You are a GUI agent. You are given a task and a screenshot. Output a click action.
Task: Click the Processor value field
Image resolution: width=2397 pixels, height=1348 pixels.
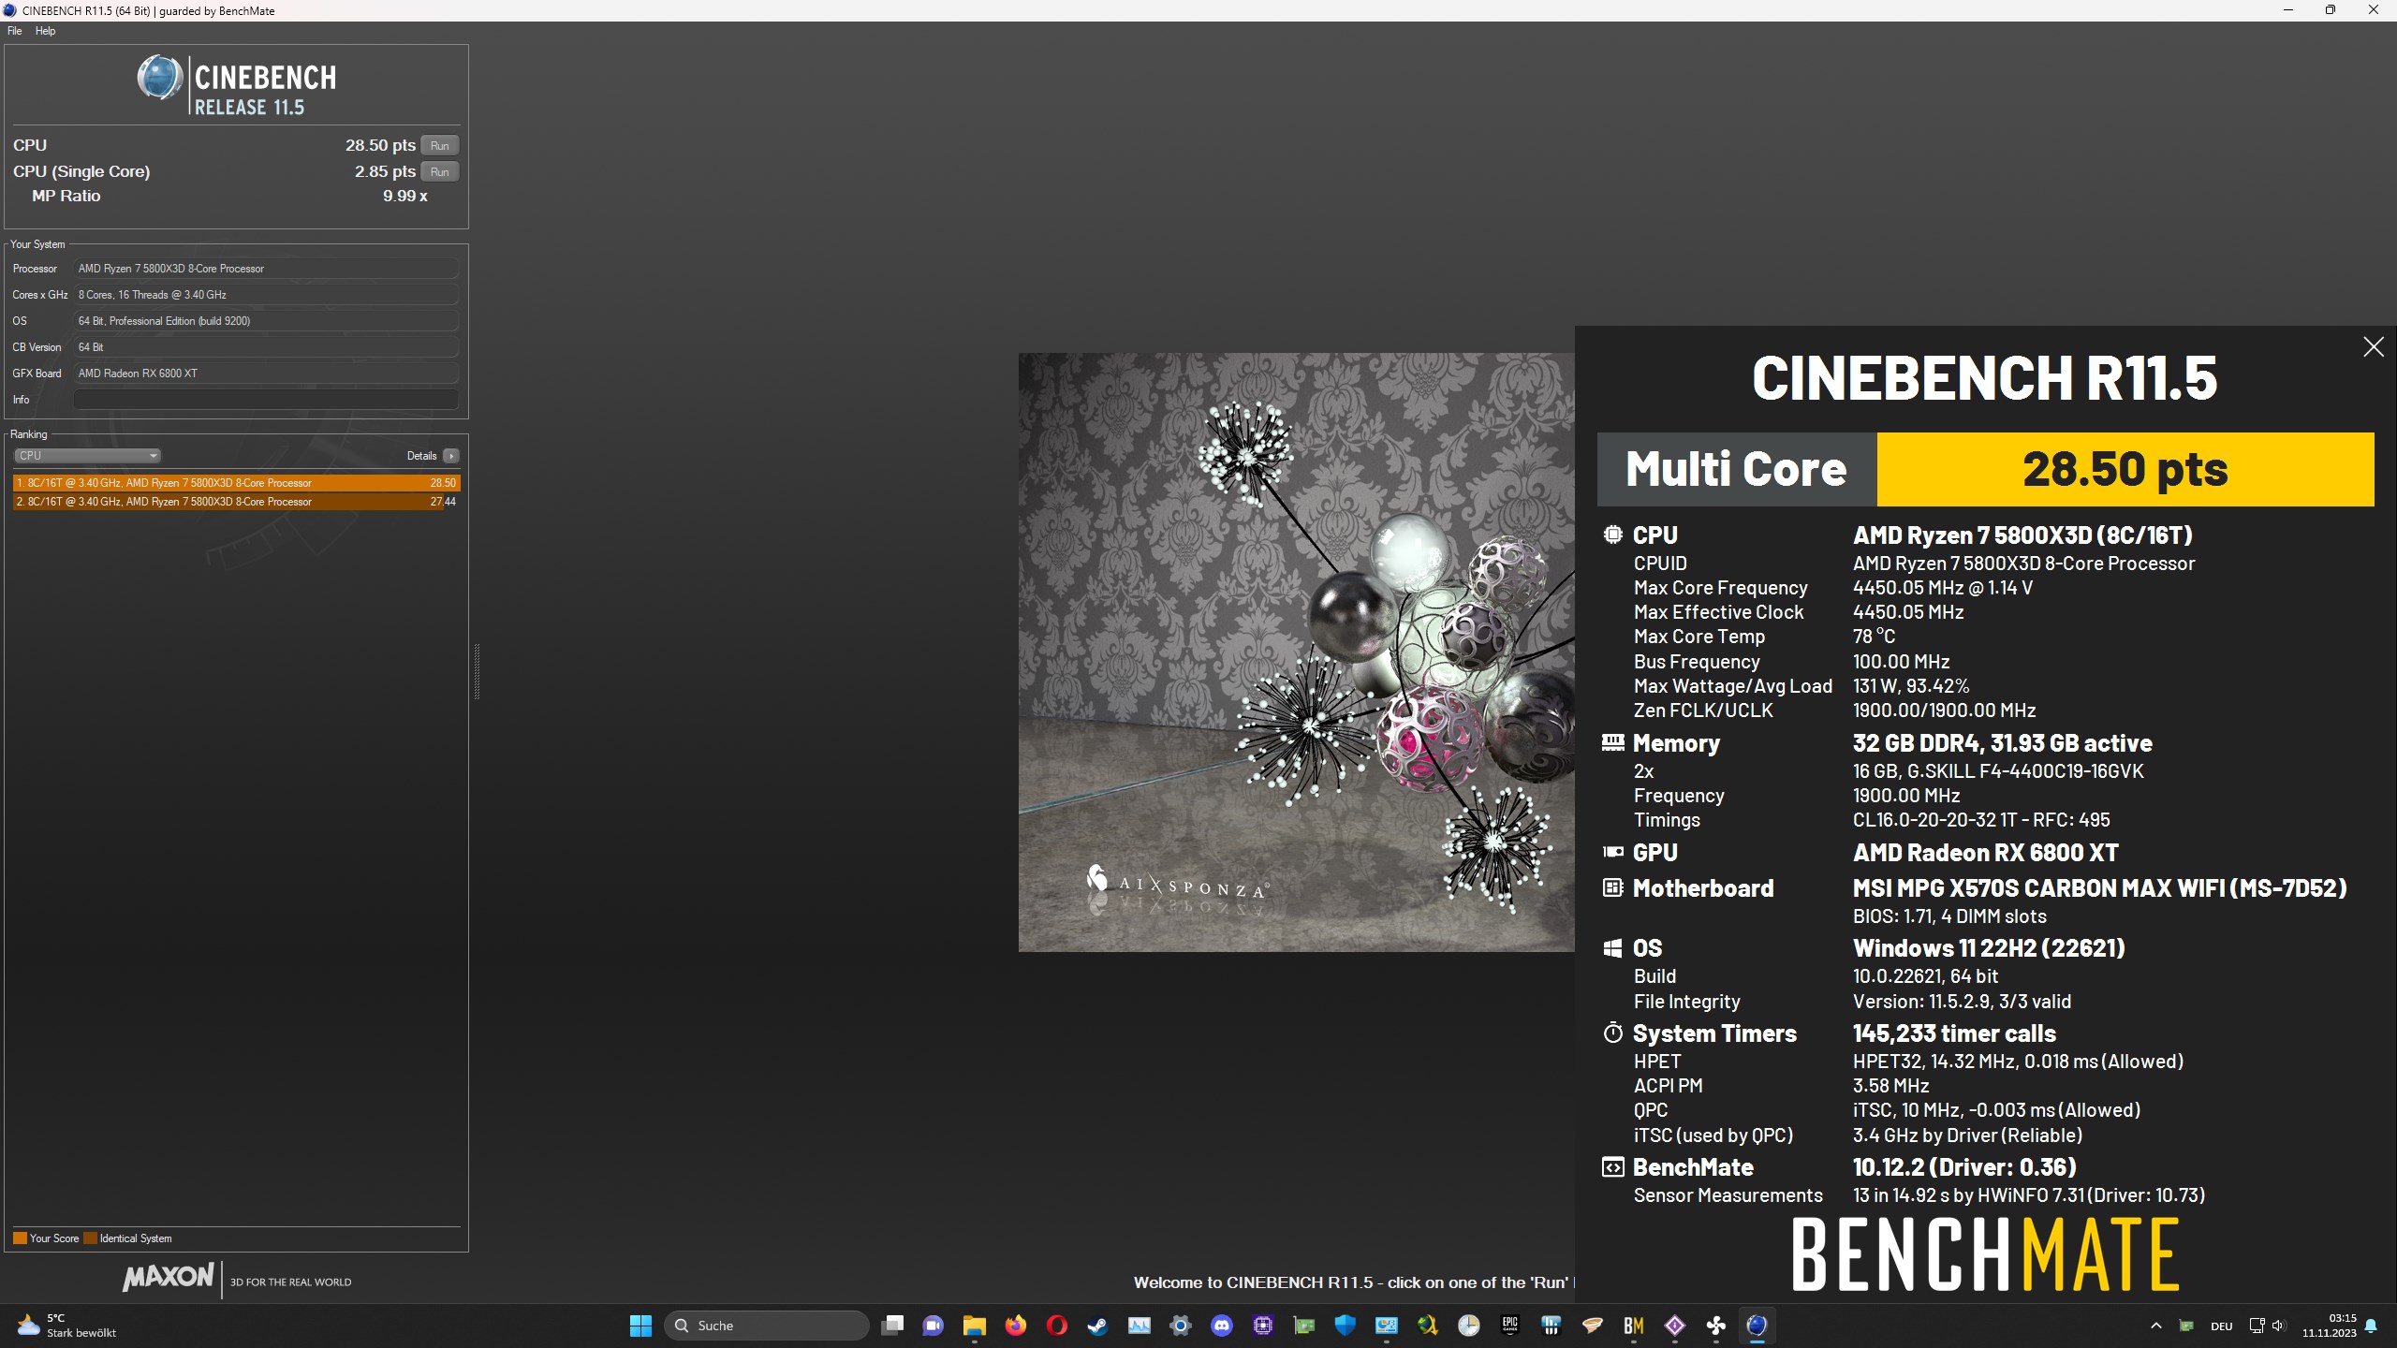coord(266,269)
